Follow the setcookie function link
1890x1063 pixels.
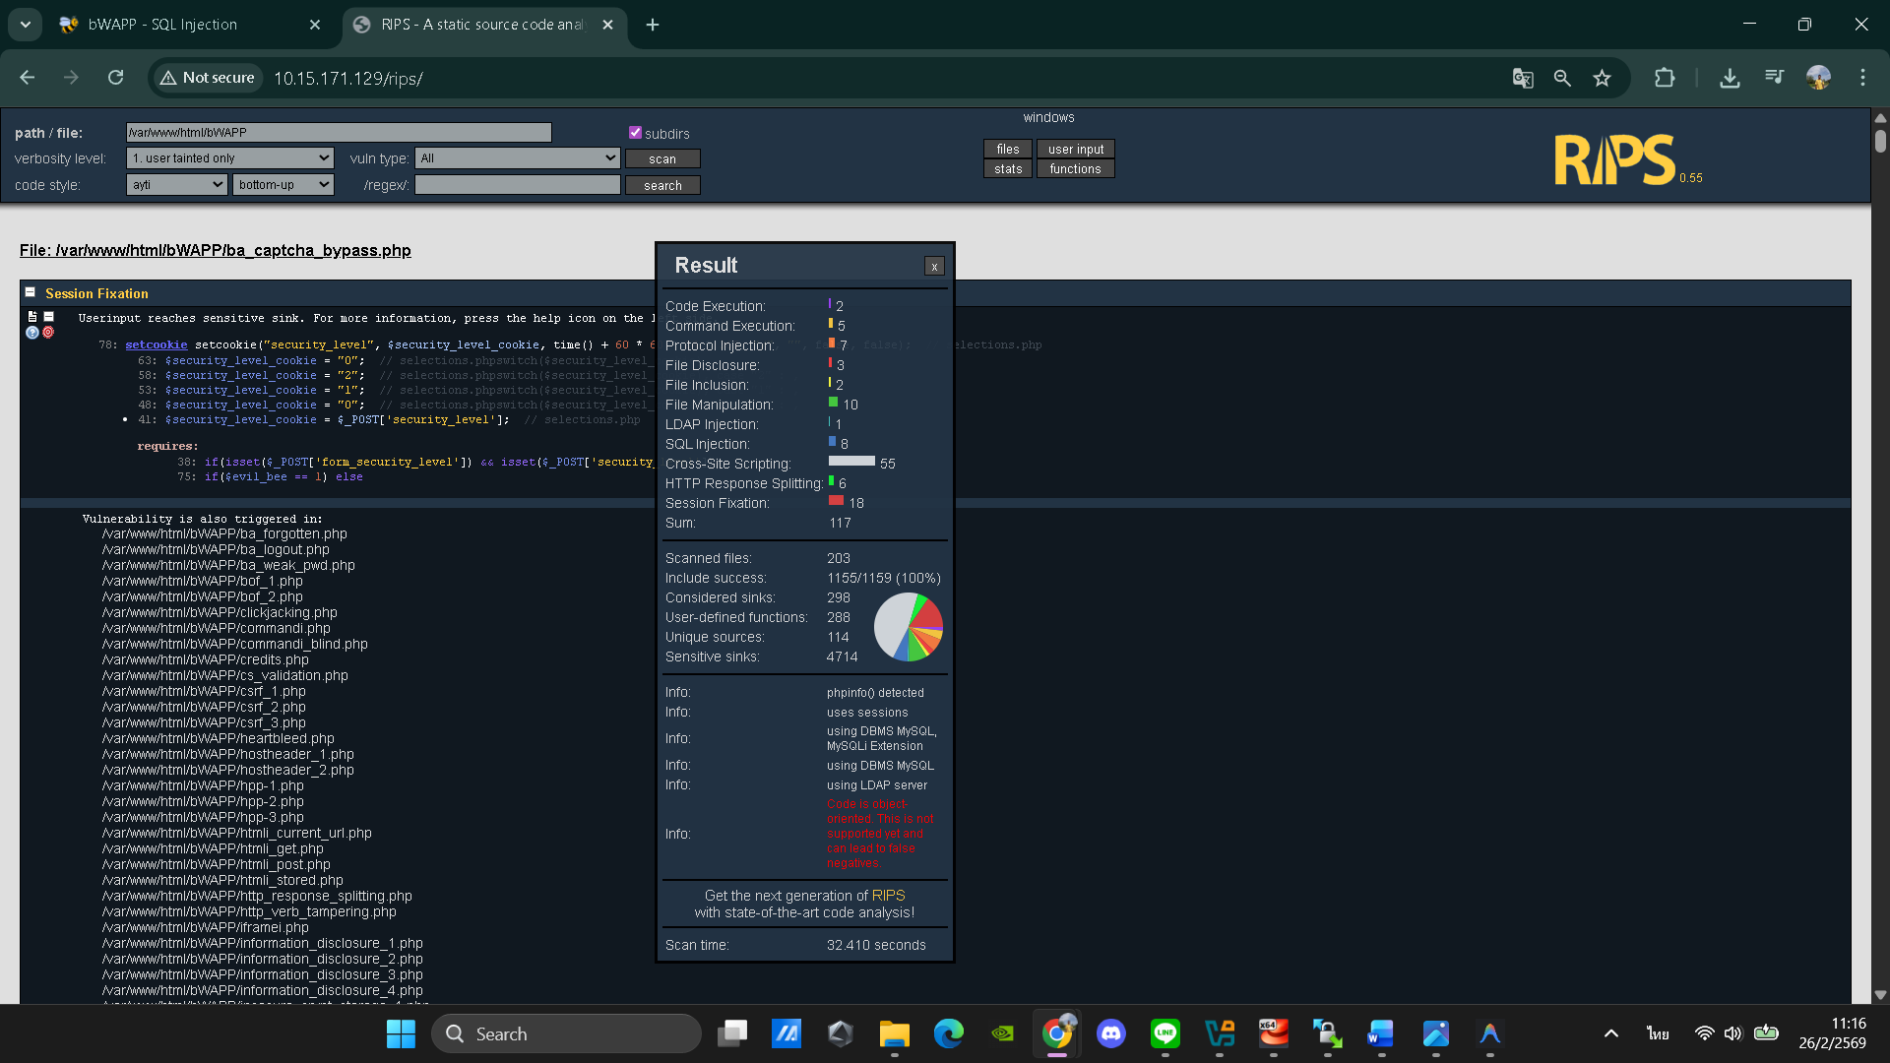click(x=156, y=345)
